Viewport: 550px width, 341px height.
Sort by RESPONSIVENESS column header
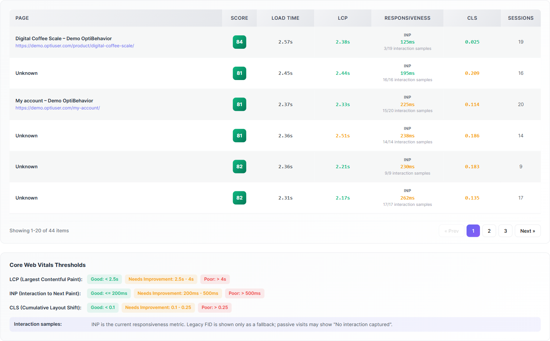(407, 18)
